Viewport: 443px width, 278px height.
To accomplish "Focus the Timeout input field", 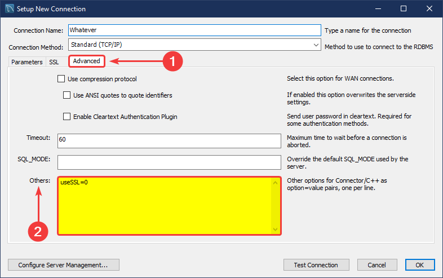I will click(169, 140).
